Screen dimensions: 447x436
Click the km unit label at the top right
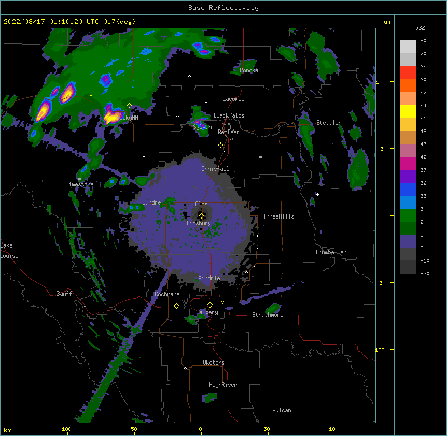coord(386,22)
